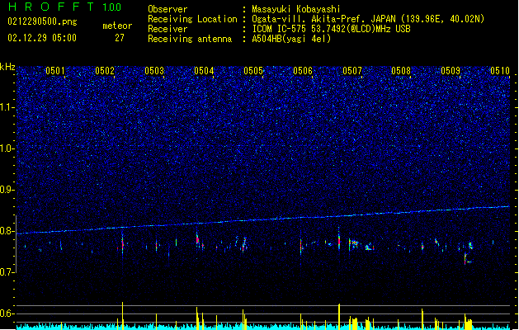
Task: Click the 'Observer' field label
Action: (167, 9)
